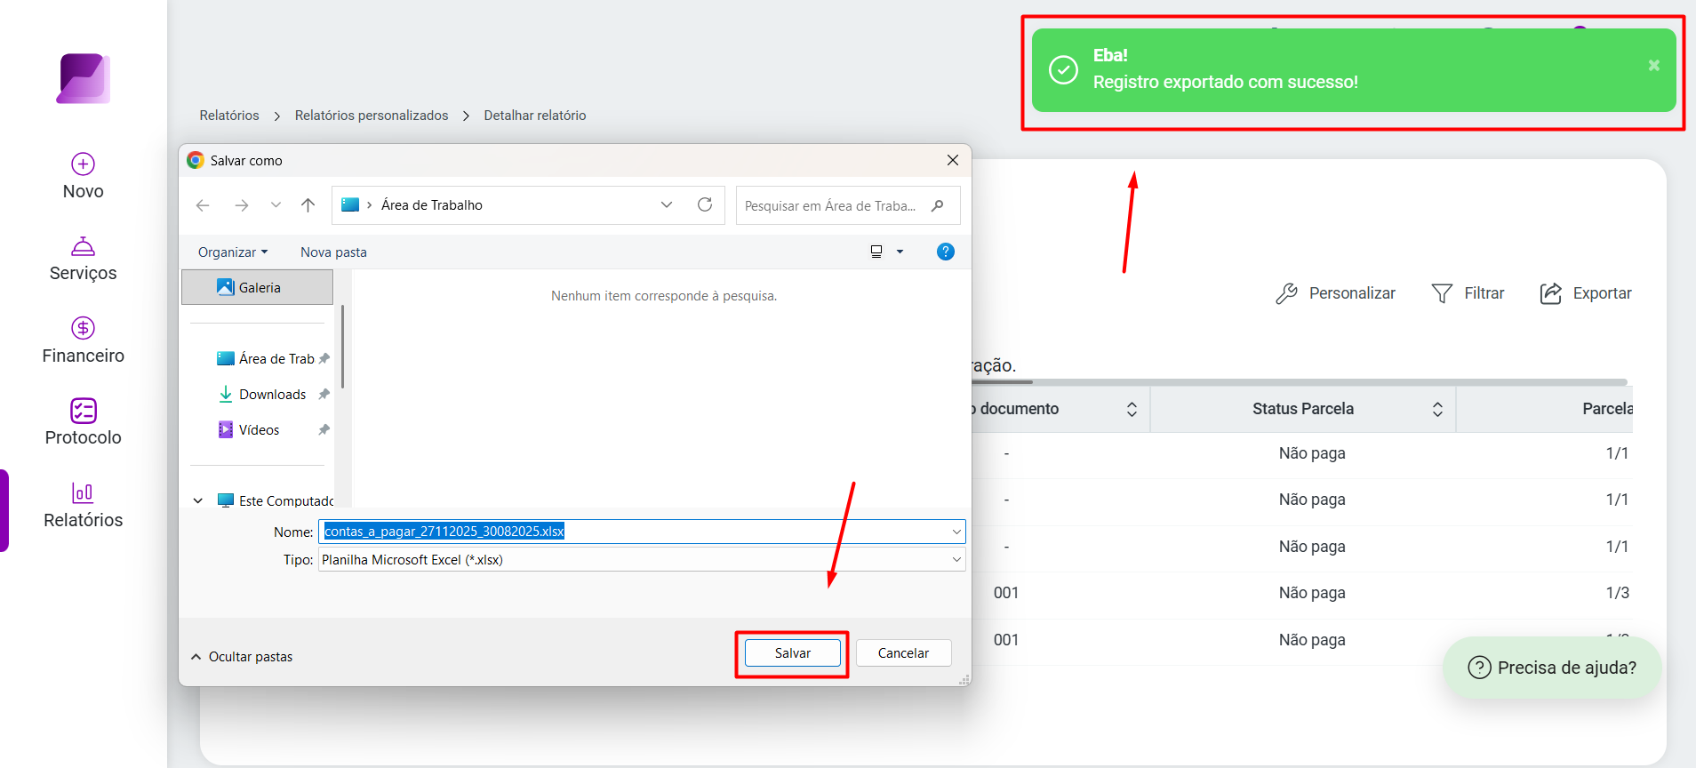This screenshot has height=768, width=1696.
Task: Open Precisa de ajuda? help bubble
Action: 1552,668
